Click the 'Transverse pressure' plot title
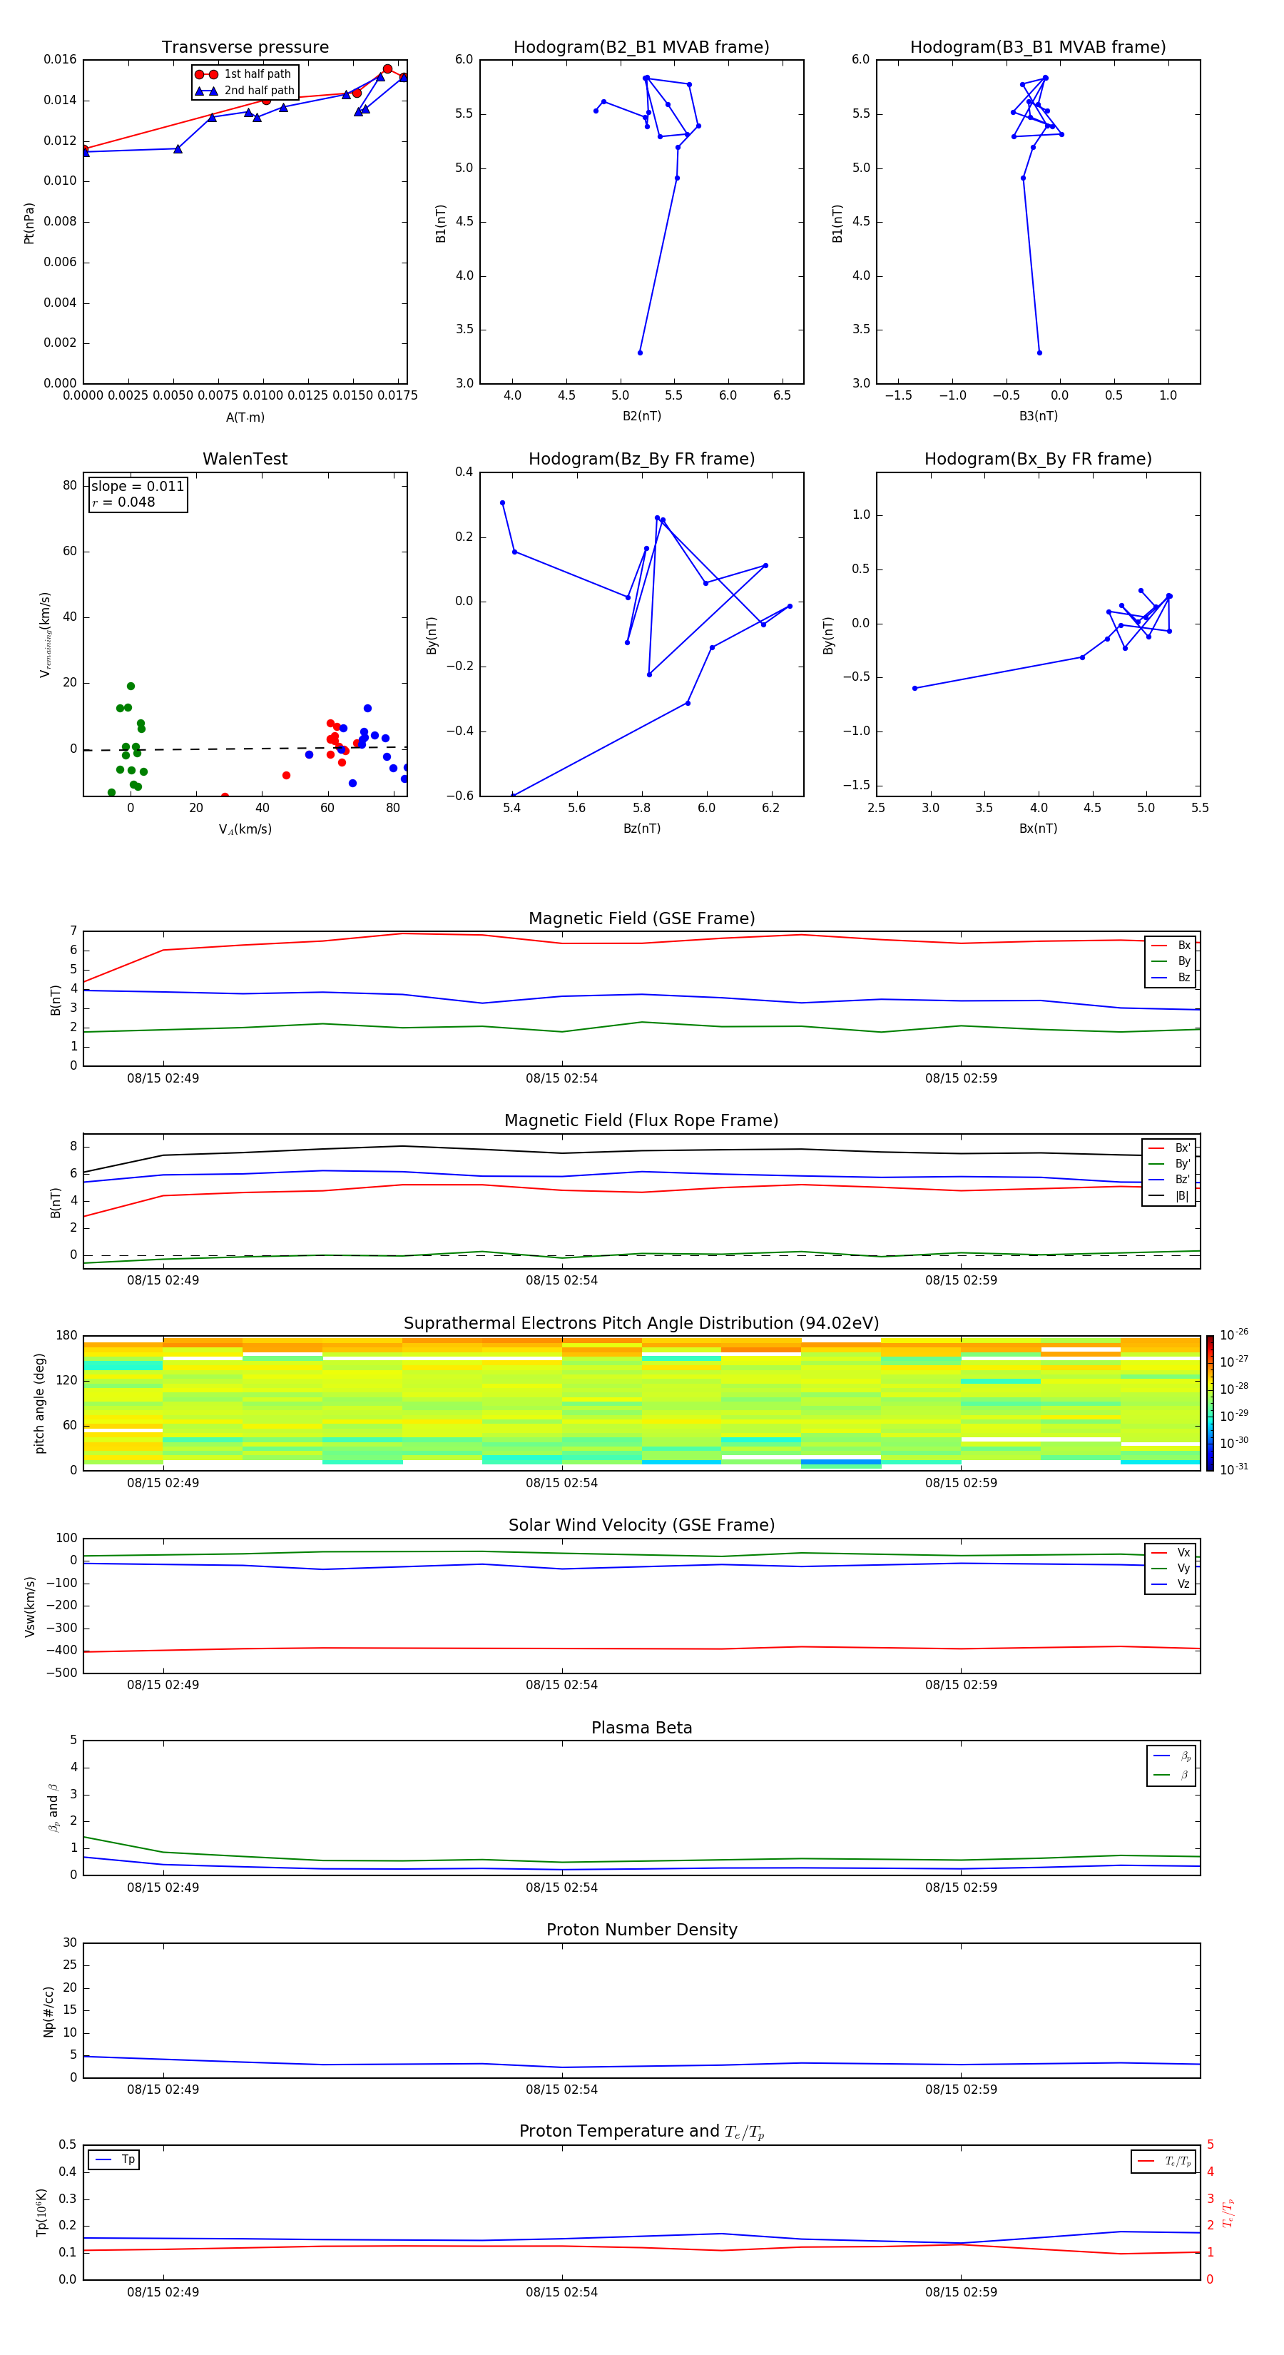Screen dimensions: 1284x2355 [x=245, y=48]
